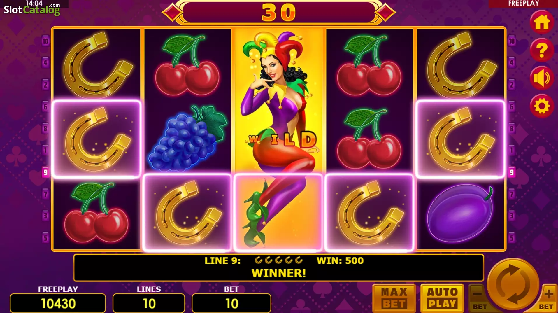Open the home lobby icon

(542, 22)
